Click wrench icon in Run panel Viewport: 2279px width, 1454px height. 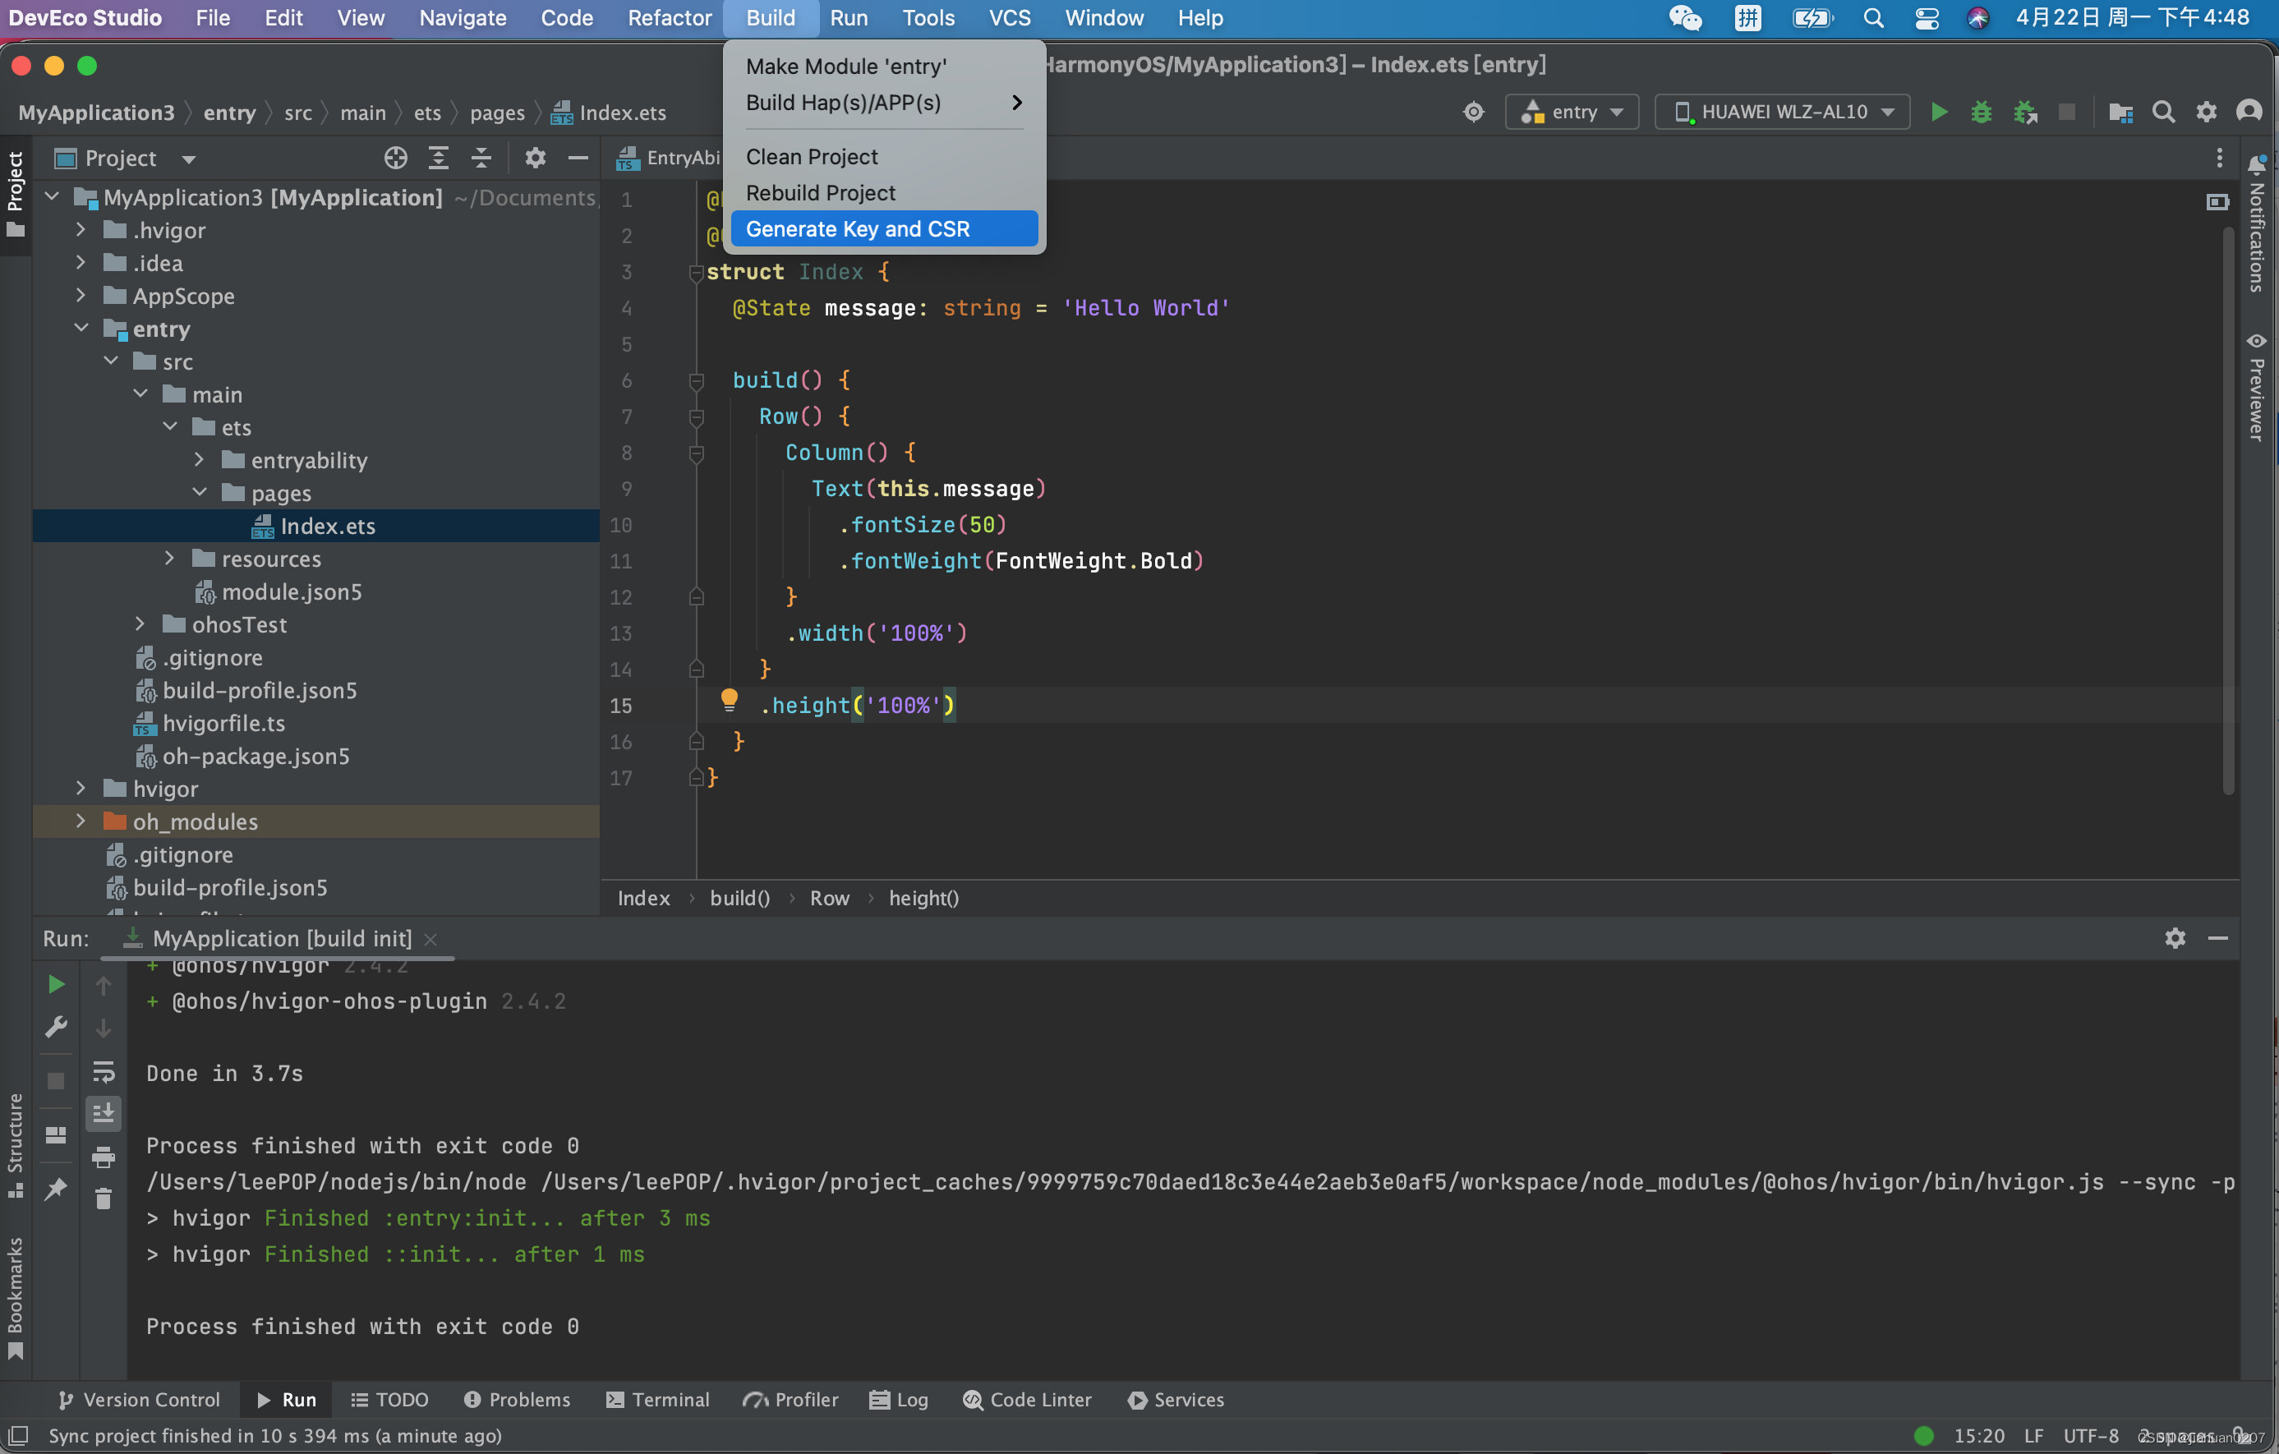56,1027
